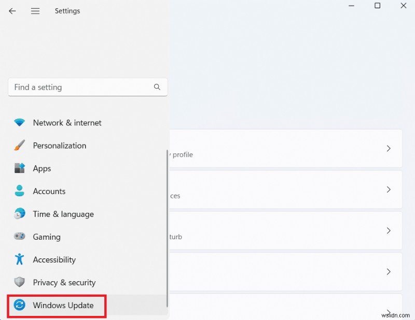Image resolution: width=415 pixels, height=320 pixels.
Task: Go back with the back arrow
Action: point(12,11)
